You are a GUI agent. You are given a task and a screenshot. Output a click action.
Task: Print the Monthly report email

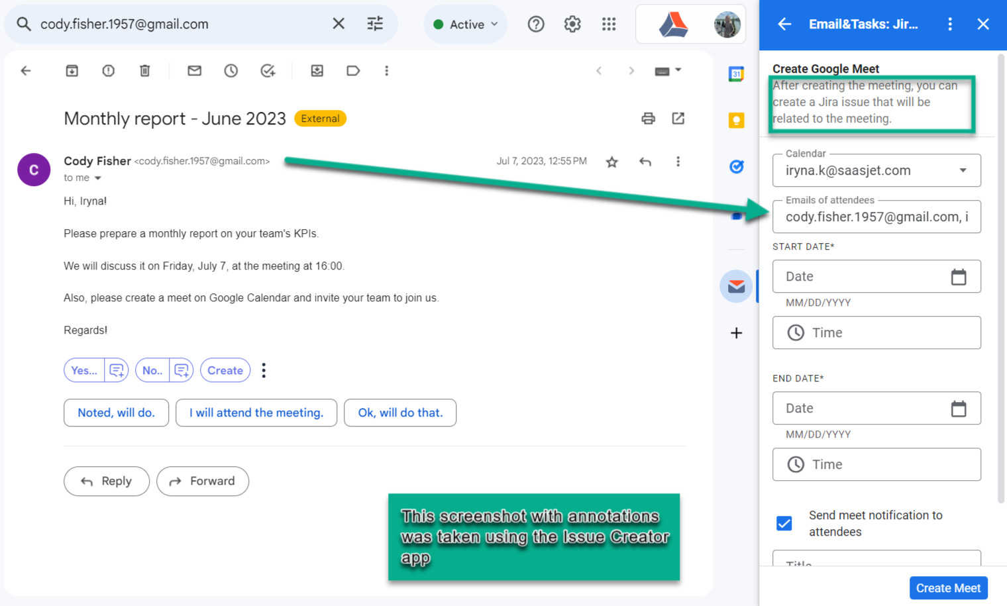pyautogui.click(x=648, y=119)
